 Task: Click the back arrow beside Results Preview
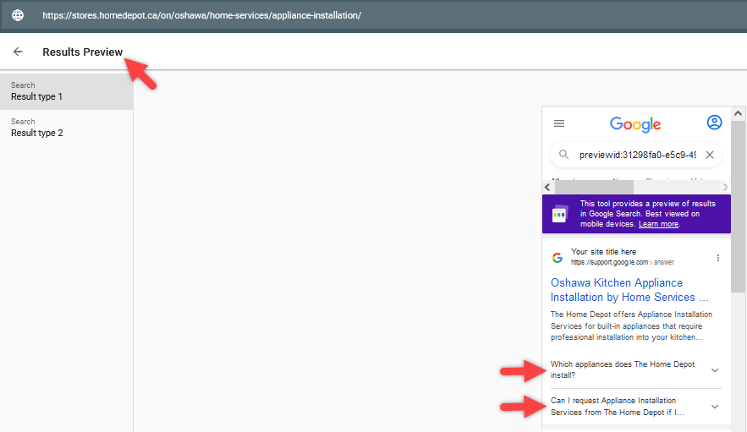(18, 52)
